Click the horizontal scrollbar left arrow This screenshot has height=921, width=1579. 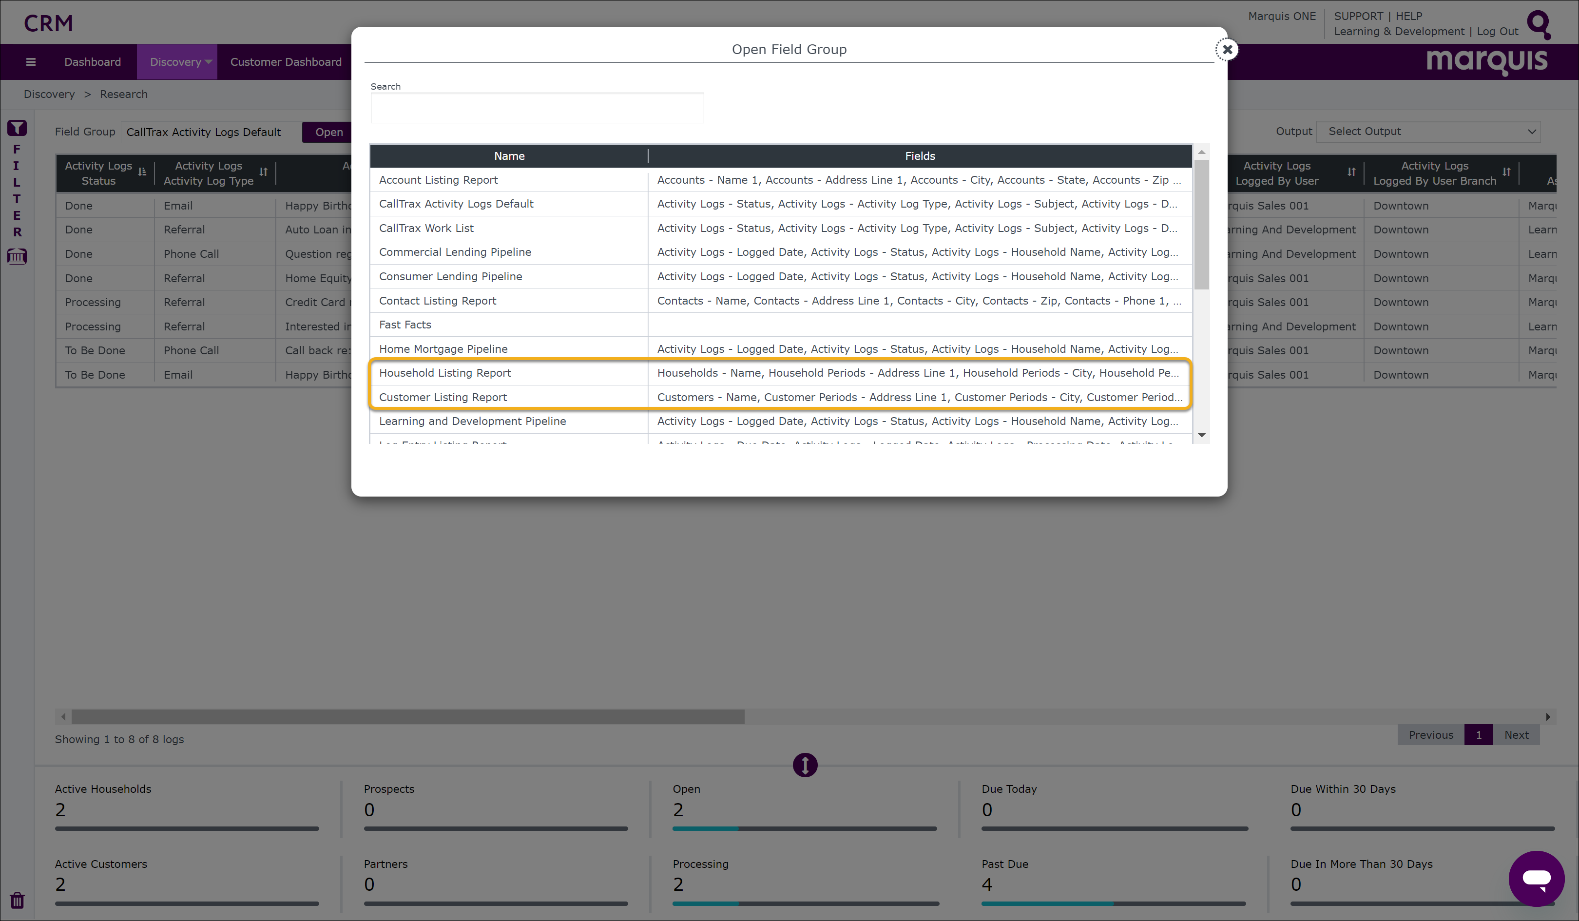63,716
